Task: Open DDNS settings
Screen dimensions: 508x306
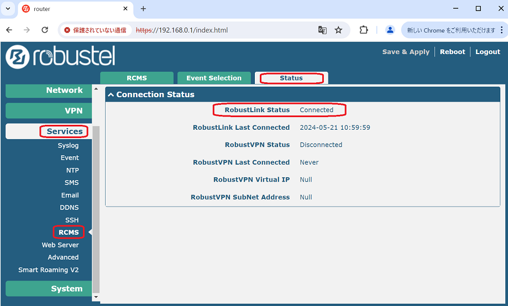Action: (x=69, y=208)
